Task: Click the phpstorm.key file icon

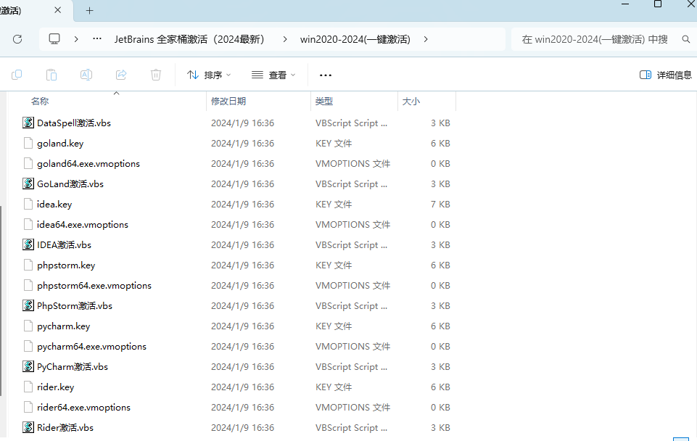Action: [28, 265]
